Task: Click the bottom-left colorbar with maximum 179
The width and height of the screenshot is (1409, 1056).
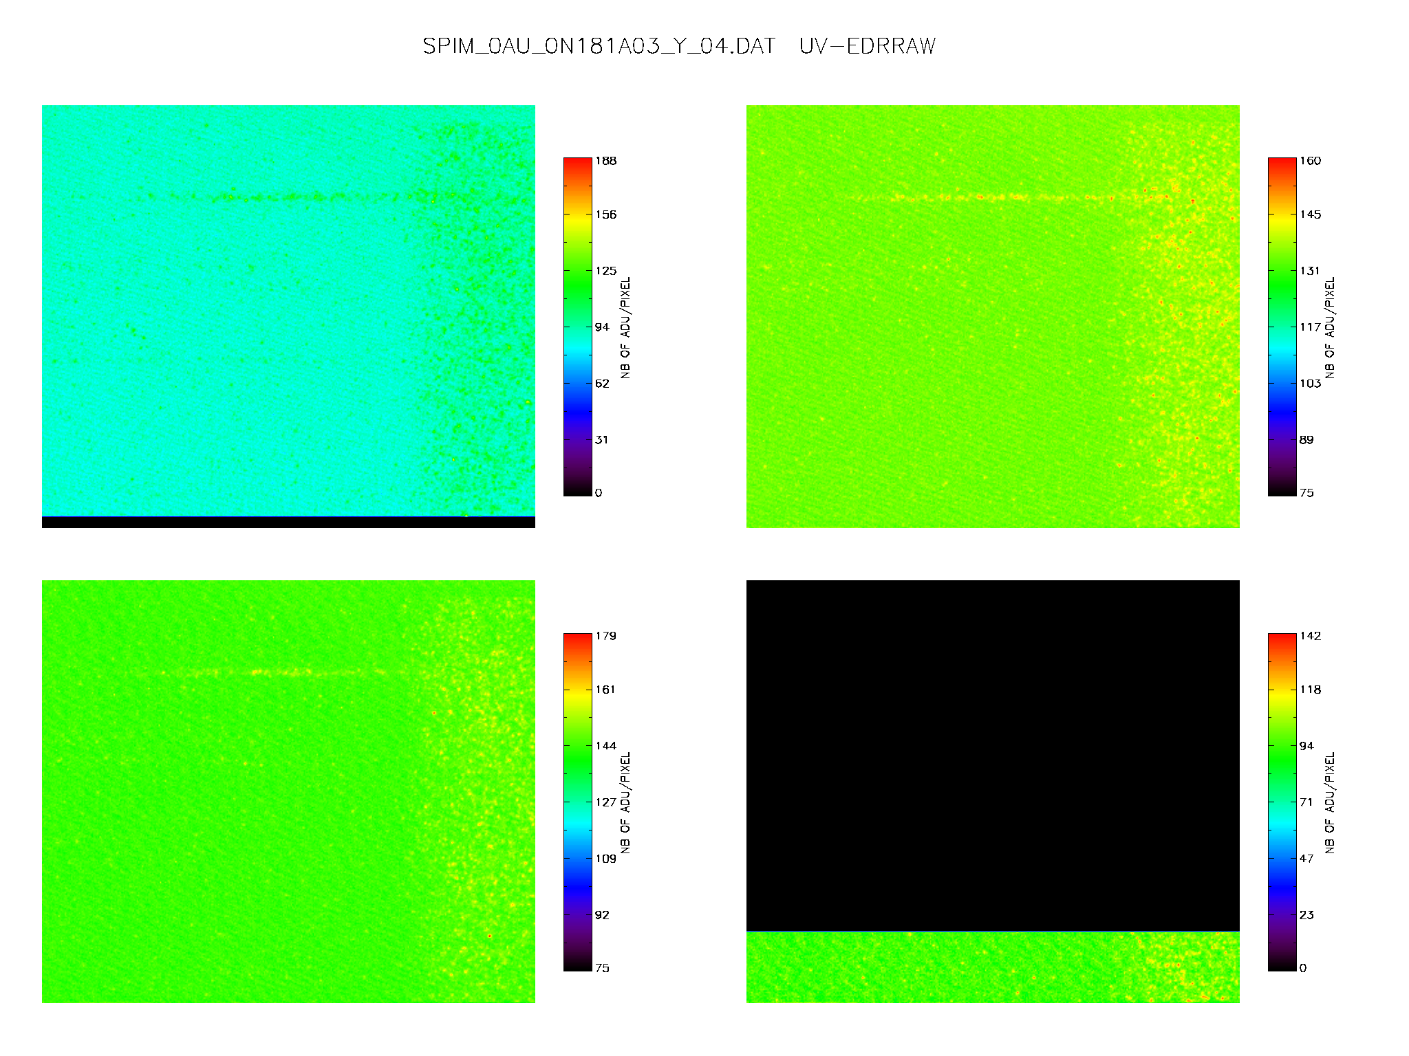Action: (578, 802)
